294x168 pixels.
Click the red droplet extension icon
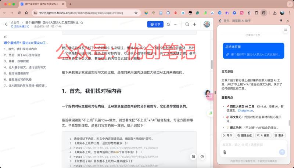pyautogui.click(x=176, y=13)
